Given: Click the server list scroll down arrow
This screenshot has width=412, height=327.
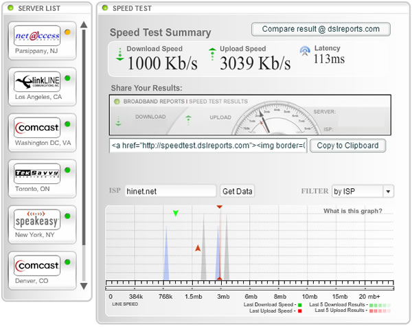Looking at the screenshot, I should pos(84,286).
